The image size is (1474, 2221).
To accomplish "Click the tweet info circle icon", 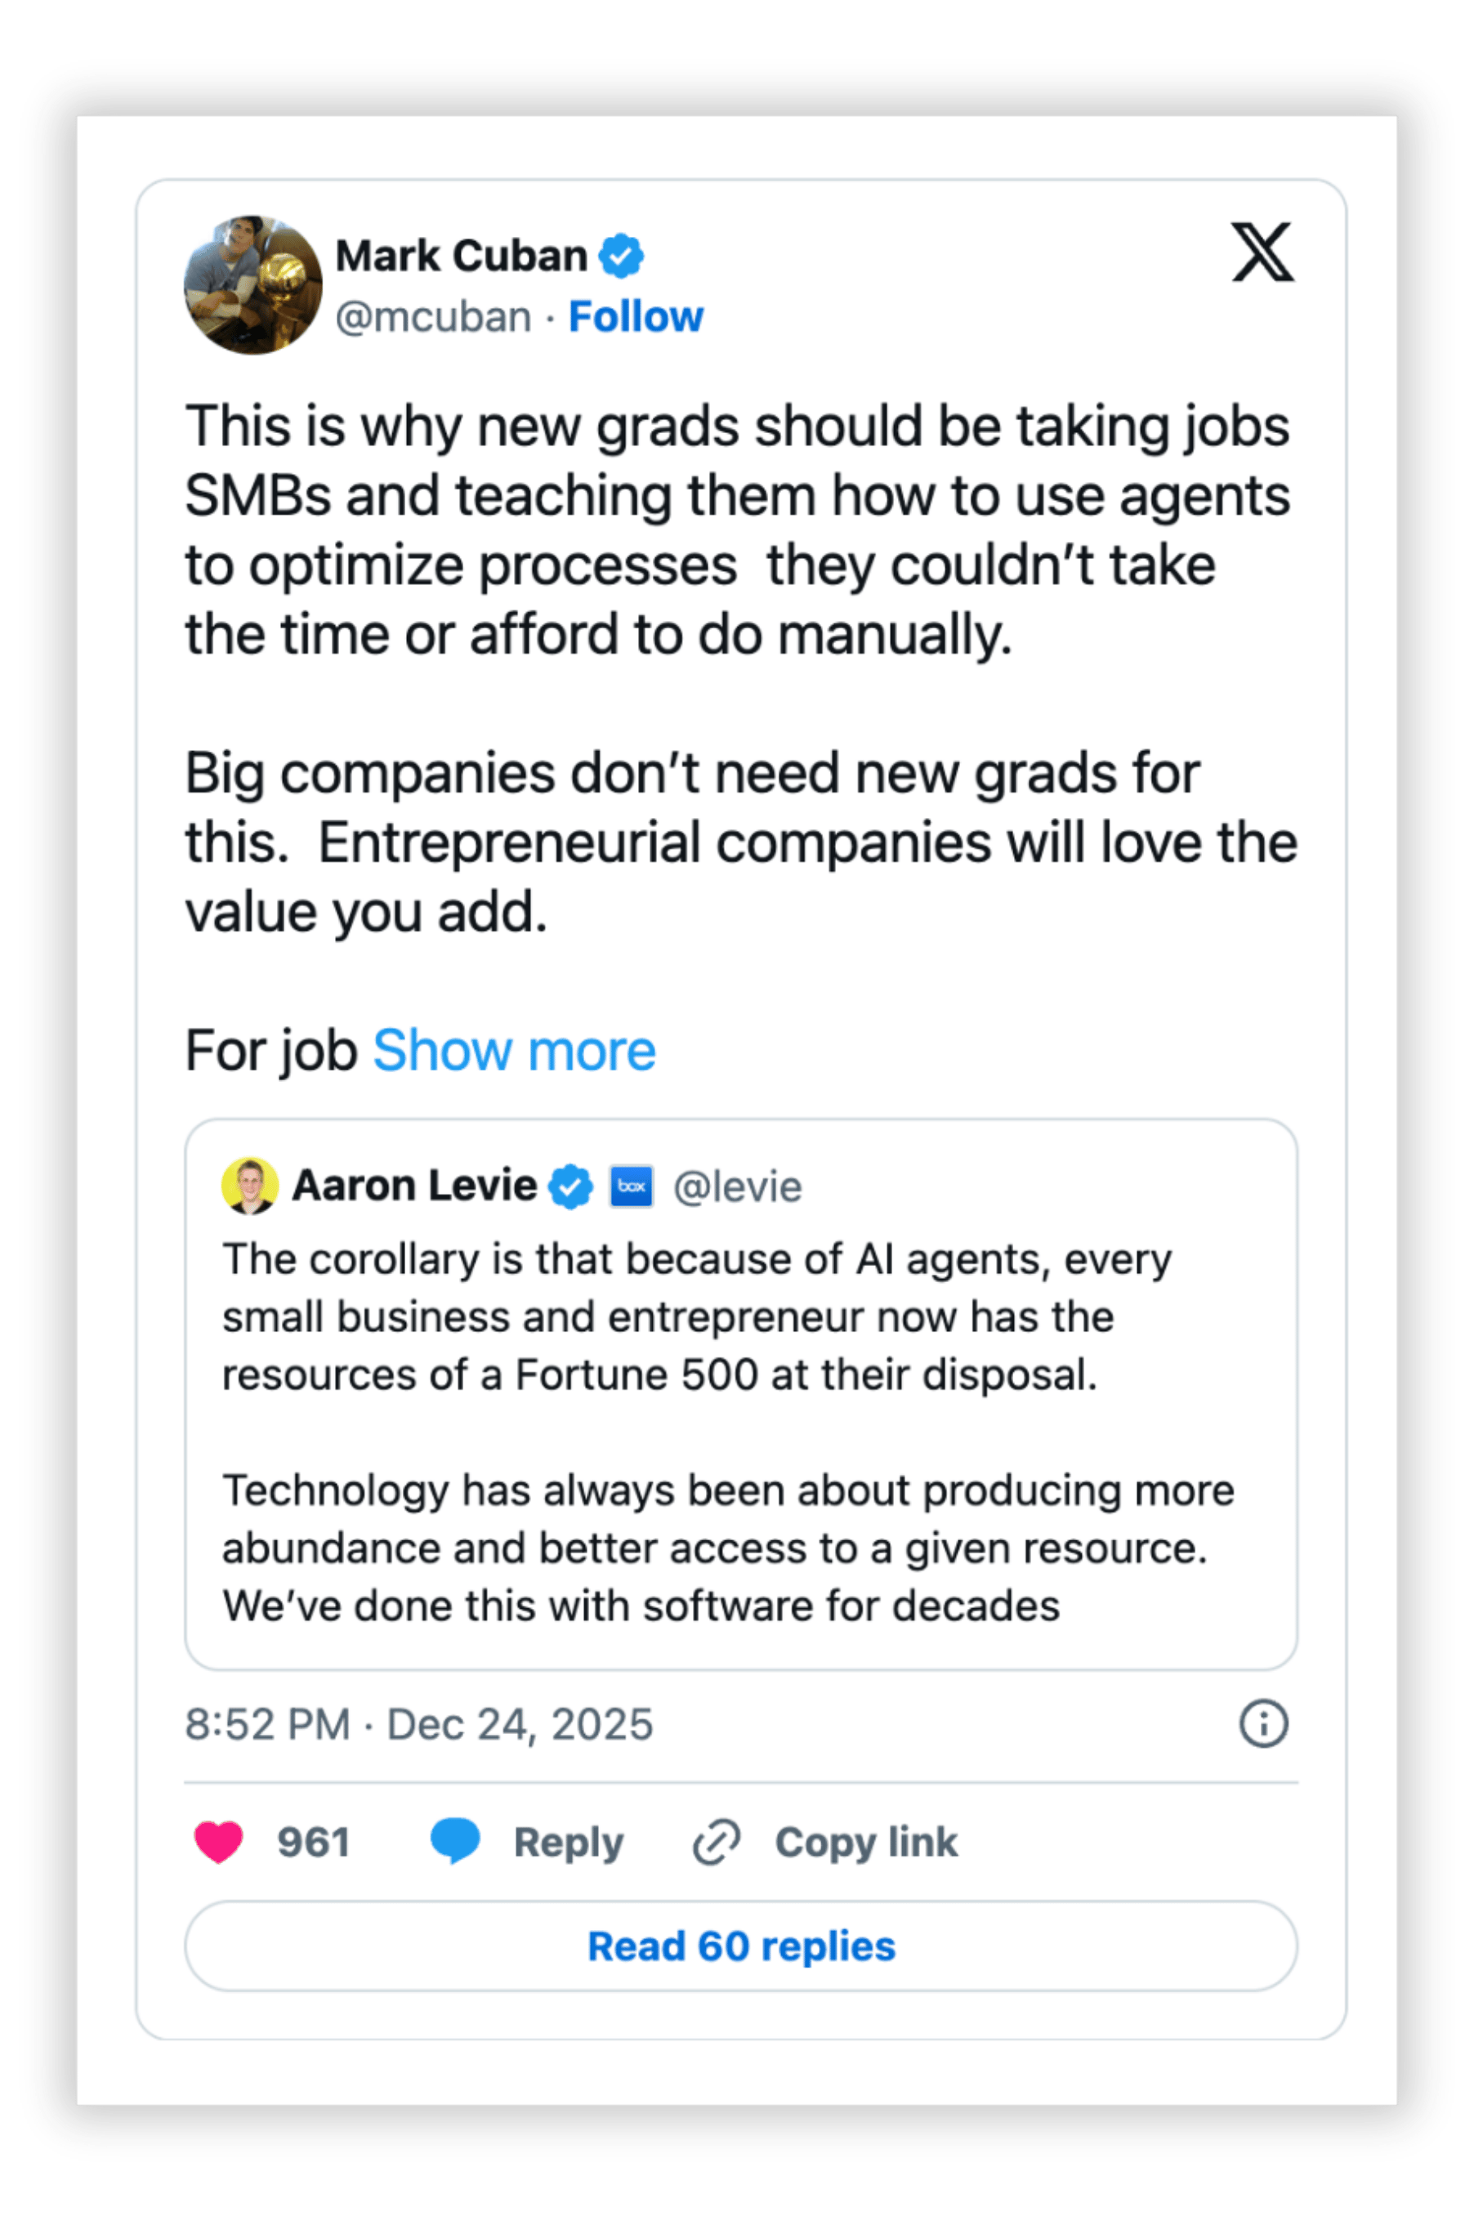I will click(x=1263, y=1724).
